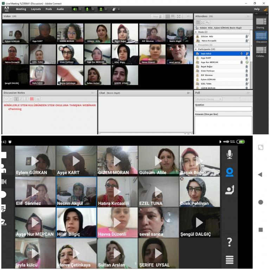The height and width of the screenshot is (270, 270).
Task: Click the poll Question input field
Action: pos(223,109)
